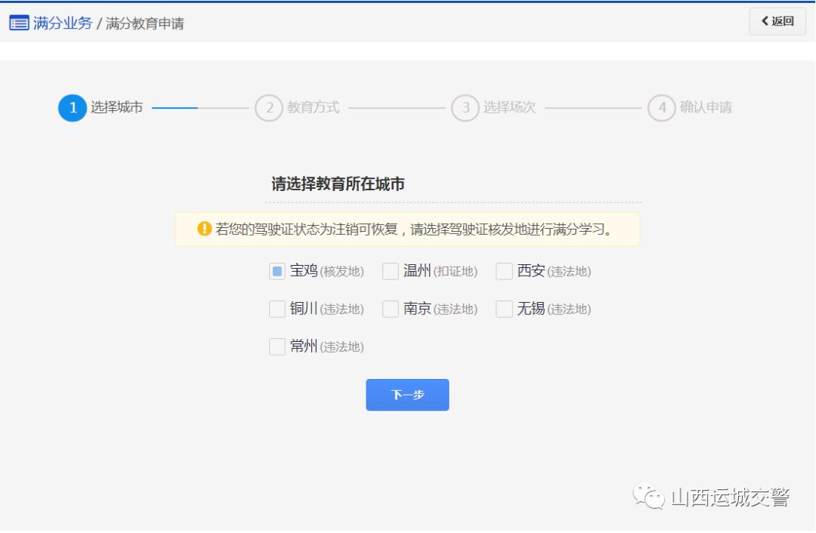Select the 西安 (违法地) checkbox

click(x=504, y=271)
